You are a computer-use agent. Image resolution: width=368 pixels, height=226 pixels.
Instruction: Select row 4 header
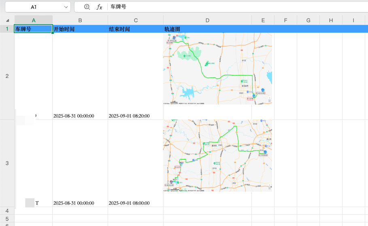[7, 211]
